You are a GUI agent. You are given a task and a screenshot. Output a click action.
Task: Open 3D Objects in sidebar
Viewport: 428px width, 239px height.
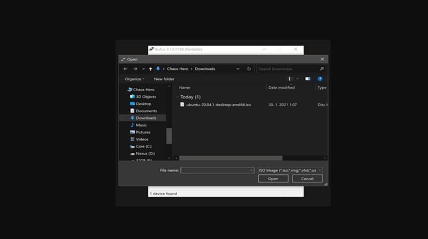[146, 97]
